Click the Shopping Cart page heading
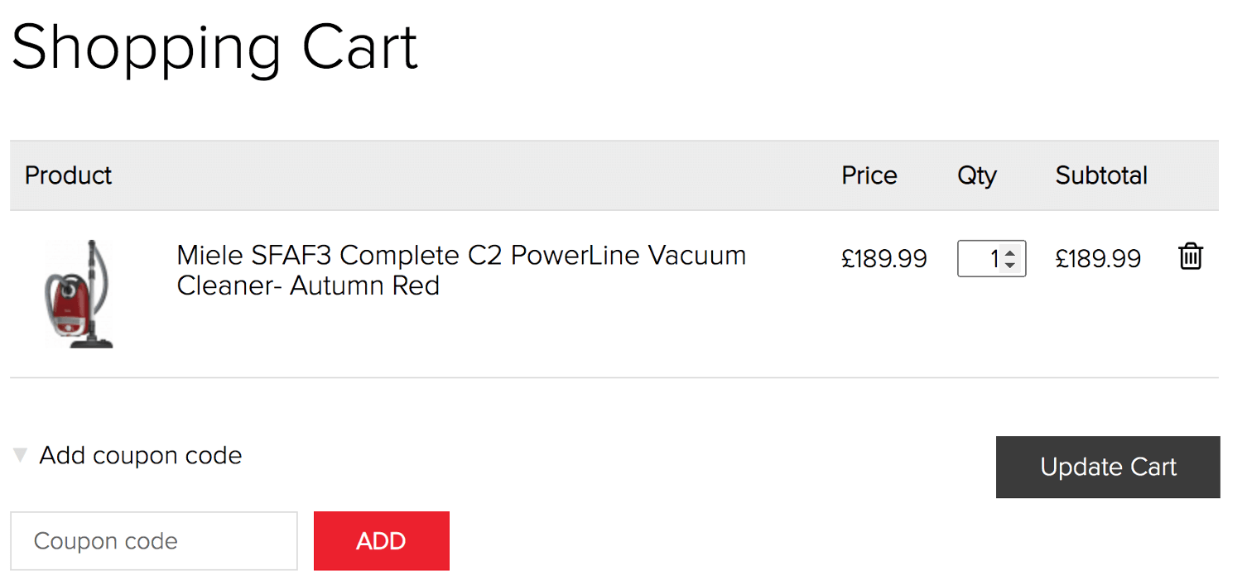1242x585 pixels. click(x=214, y=48)
